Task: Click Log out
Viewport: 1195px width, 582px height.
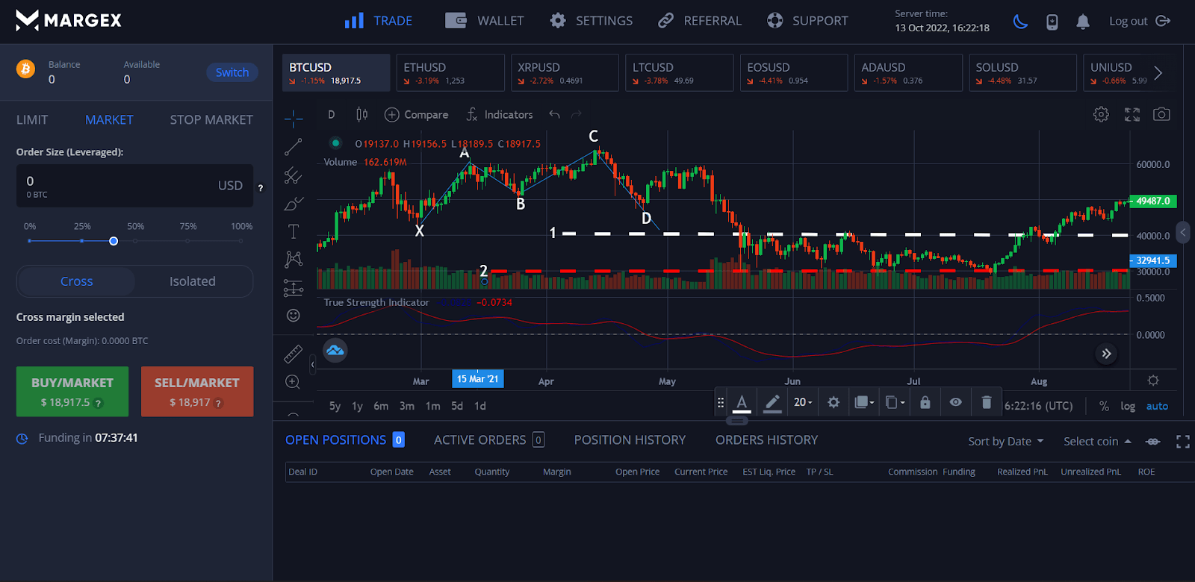Action: 1140,22
